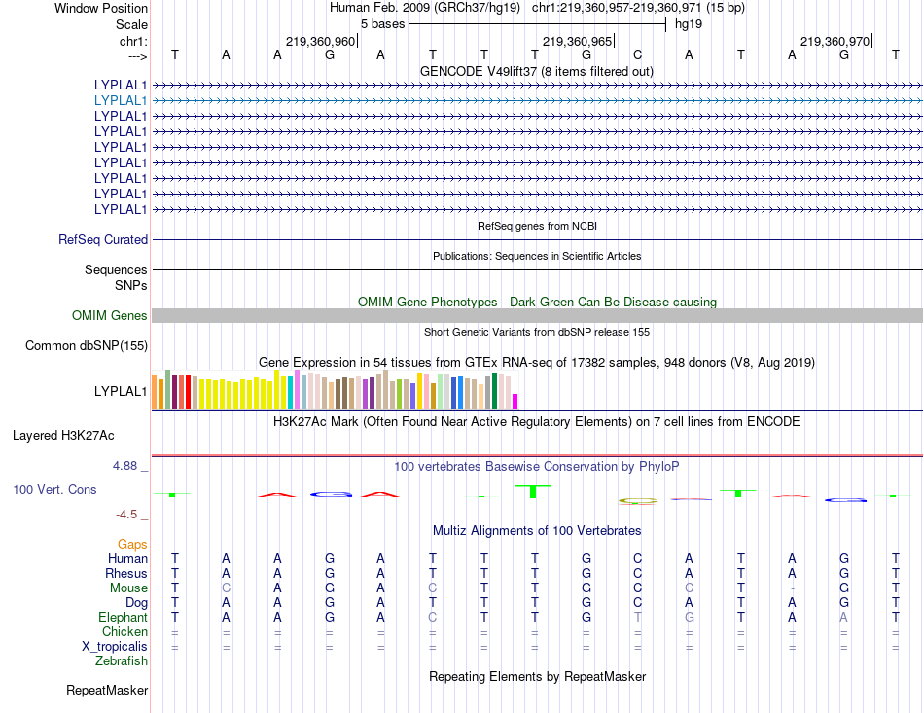Click the magenta bar in GTEx expression chart
The width and height of the screenshot is (924, 713).
pos(515,402)
